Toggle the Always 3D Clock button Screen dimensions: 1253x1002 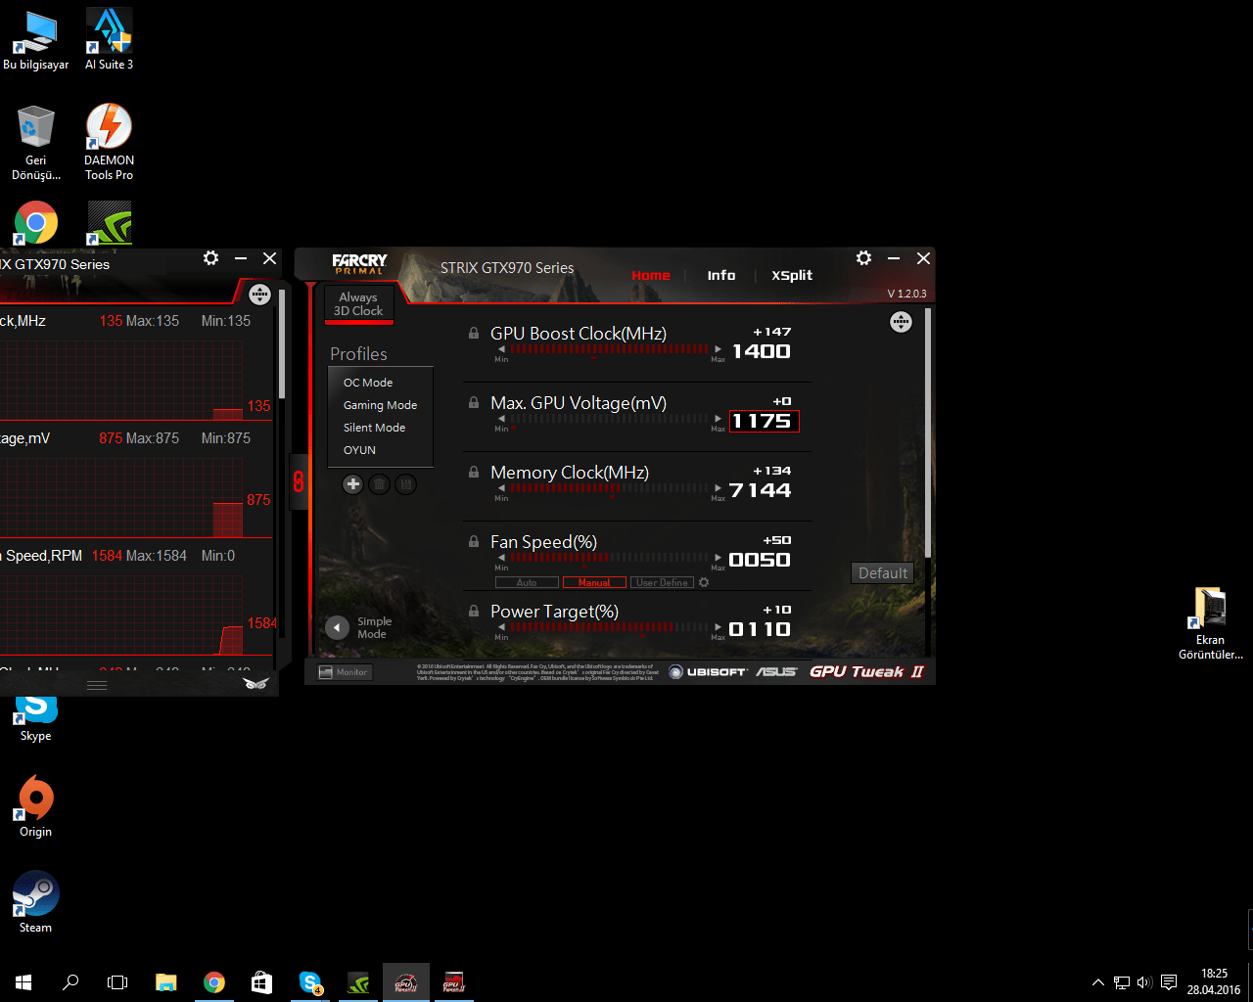pos(359,303)
